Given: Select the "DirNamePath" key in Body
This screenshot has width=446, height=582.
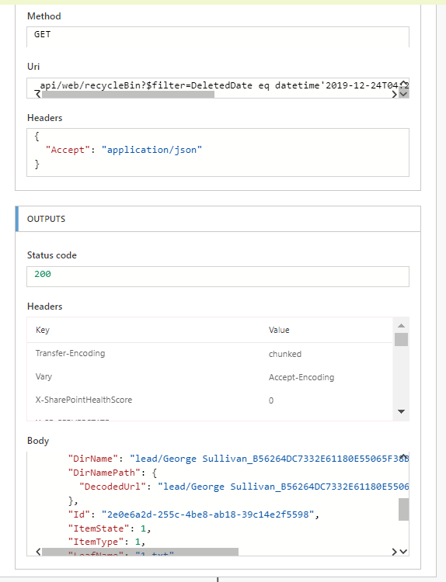Looking at the screenshot, I should (104, 473).
